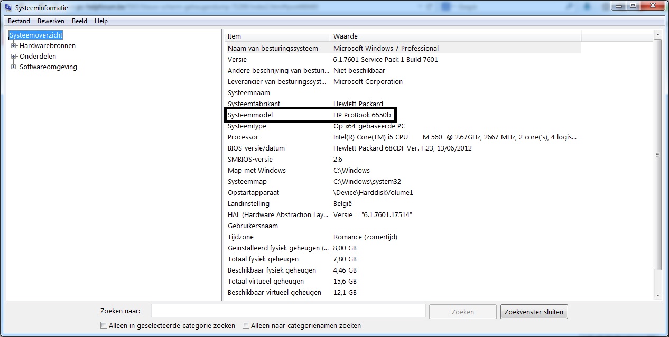669x337 pixels.
Task: Enable Alleen in geselecteerde categorie zoeken
Action: (x=104, y=325)
